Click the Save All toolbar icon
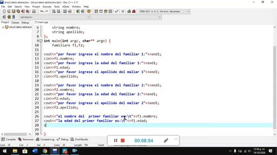The height and width of the screenshot is (155, 277). click(x=18, y=12)
